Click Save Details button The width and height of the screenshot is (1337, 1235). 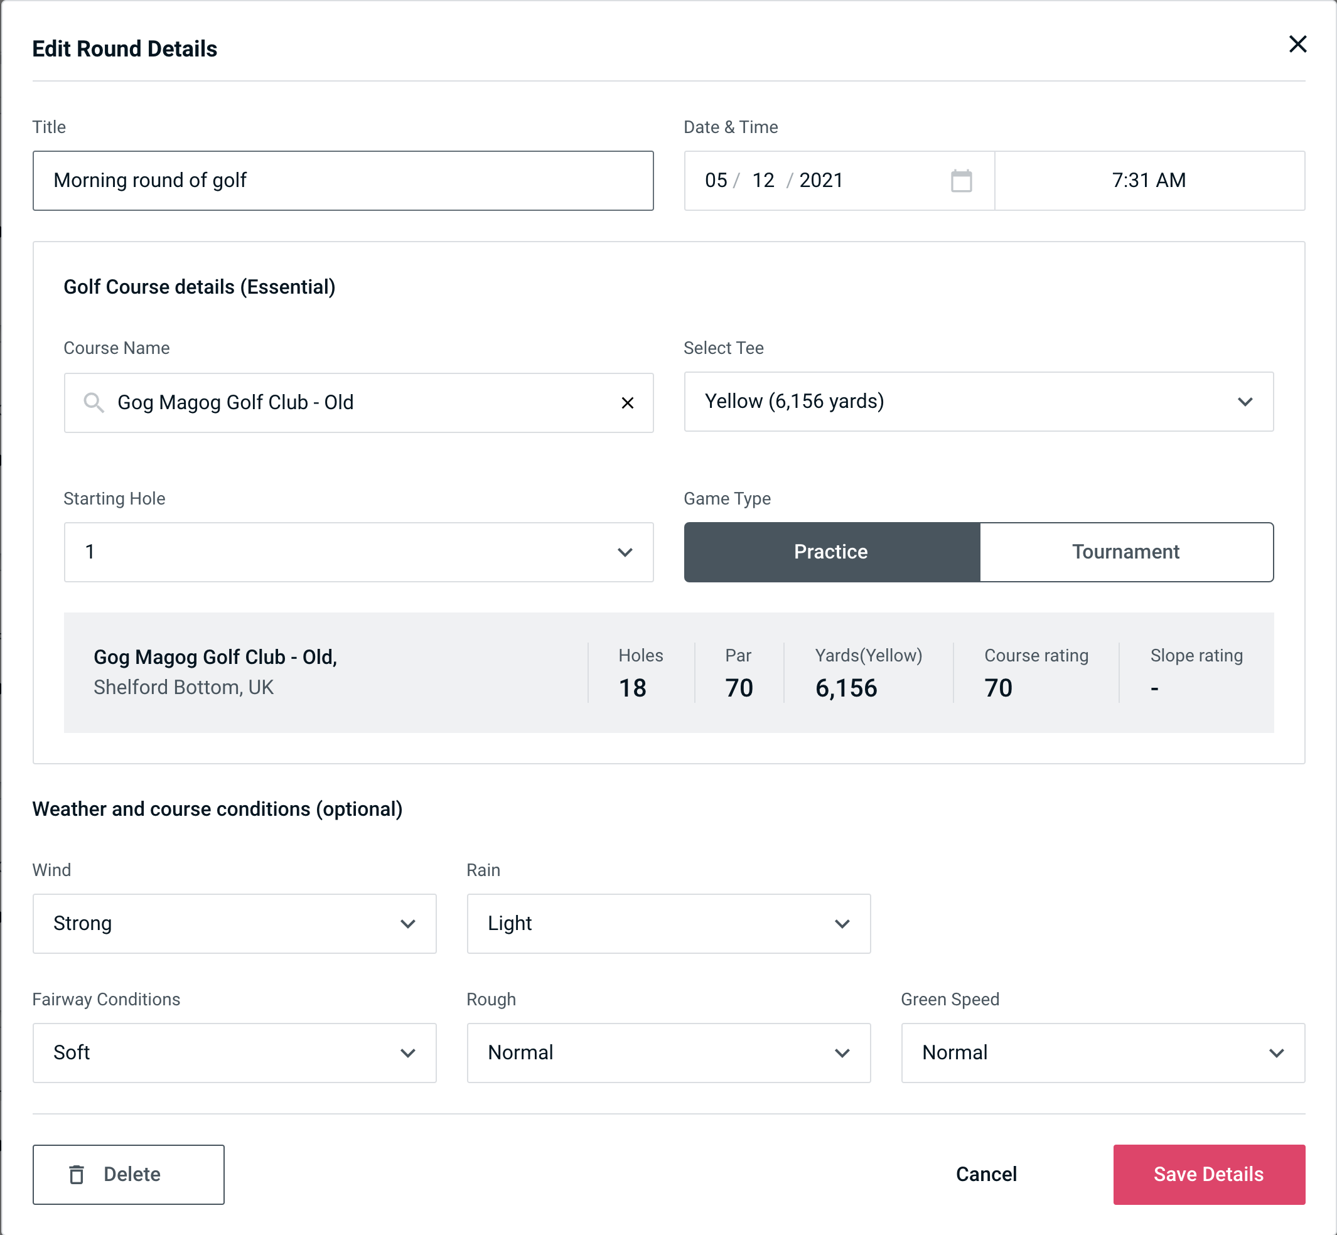tap(1208, 1175)
